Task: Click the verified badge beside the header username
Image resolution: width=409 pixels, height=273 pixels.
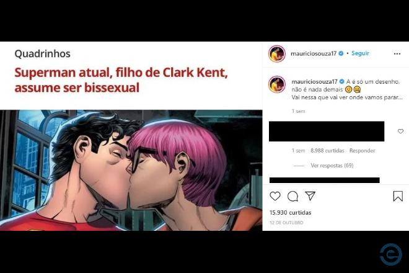Action: tap(341, 53)
